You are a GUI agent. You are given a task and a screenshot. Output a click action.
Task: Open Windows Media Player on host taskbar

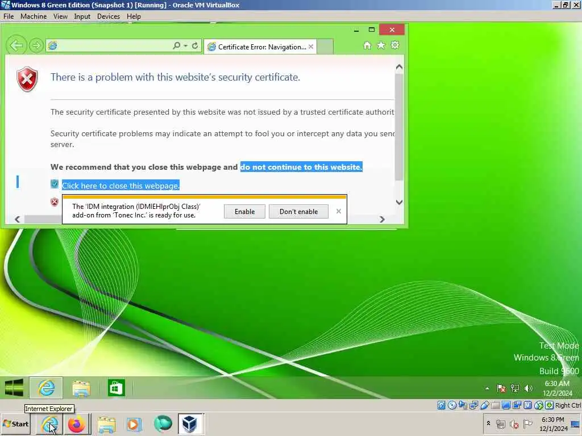coord(134,424)
